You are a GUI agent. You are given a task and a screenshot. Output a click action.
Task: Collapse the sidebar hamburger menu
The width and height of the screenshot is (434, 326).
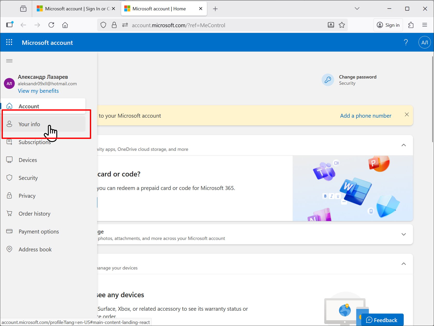(x=9, y=61)
